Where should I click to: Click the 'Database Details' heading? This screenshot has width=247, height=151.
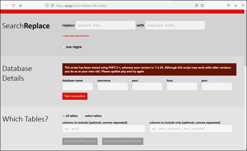[x=17, y=73]
